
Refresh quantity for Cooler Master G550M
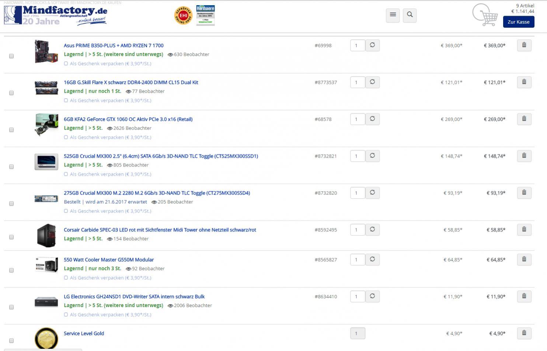click(x=372, y=259)
